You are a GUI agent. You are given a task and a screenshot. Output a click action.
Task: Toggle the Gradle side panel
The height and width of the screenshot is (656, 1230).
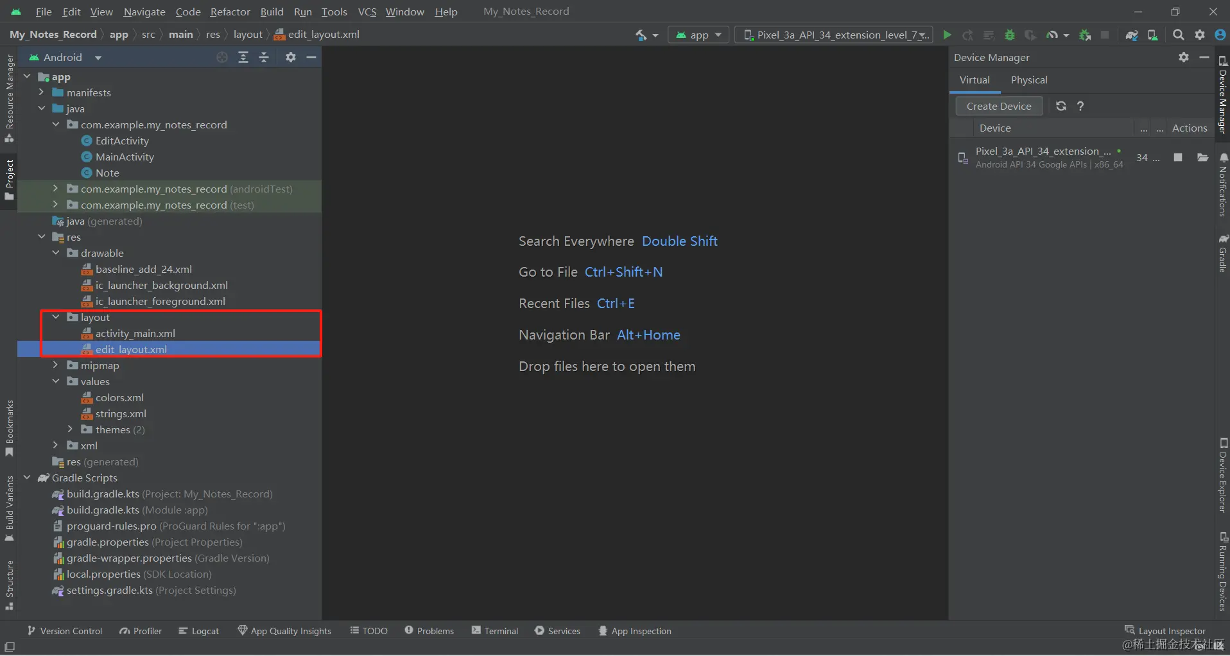(1223, 254)
